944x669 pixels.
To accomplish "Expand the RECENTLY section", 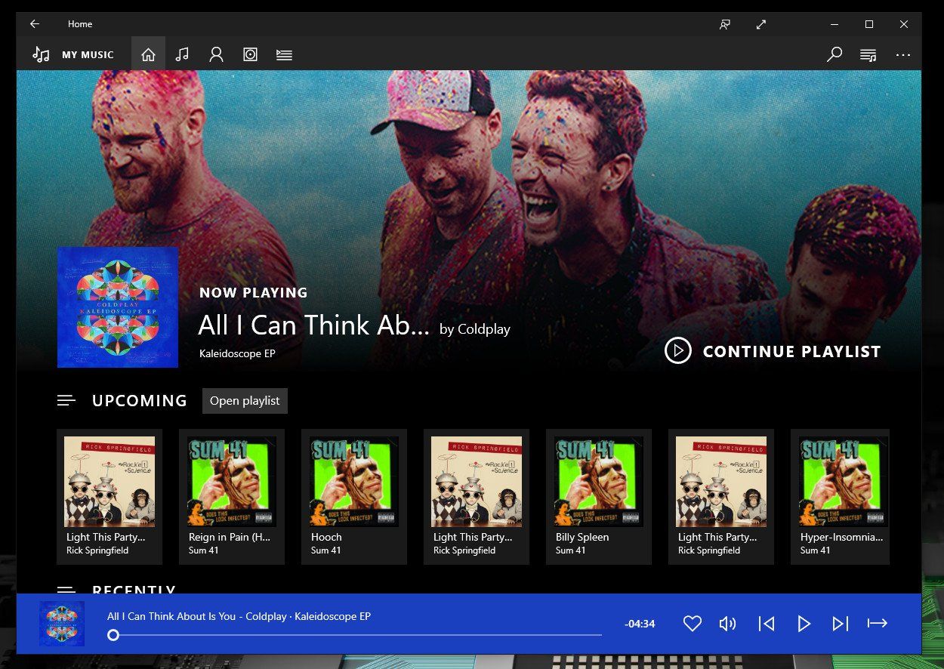I will pyautogui.click(x=66, y=591).
